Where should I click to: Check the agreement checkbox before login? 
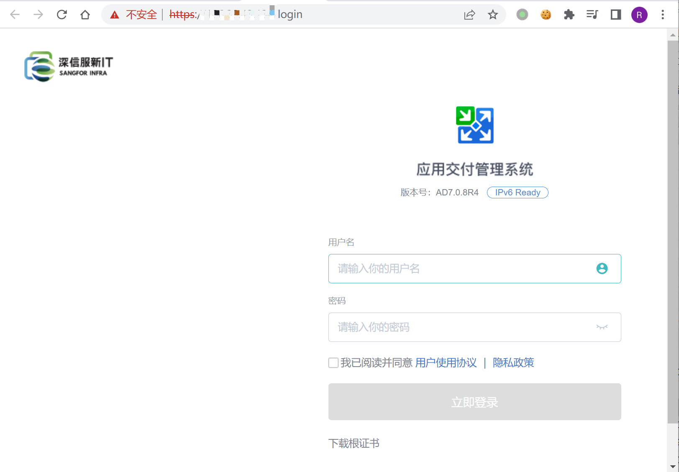coord(333,363)
